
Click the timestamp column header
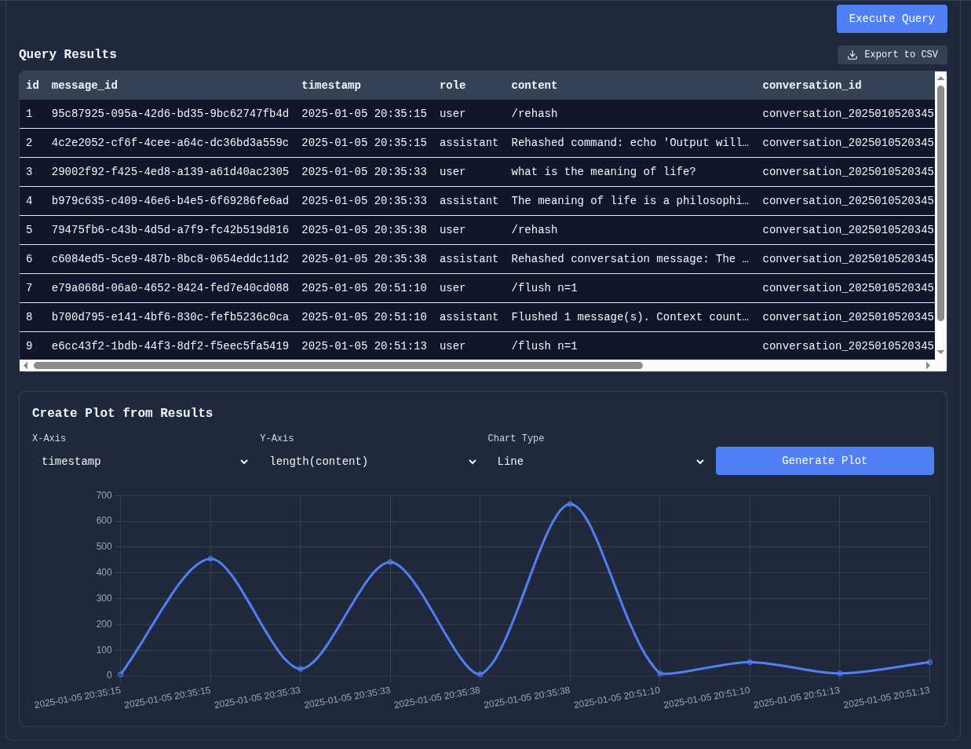point(331,86)
